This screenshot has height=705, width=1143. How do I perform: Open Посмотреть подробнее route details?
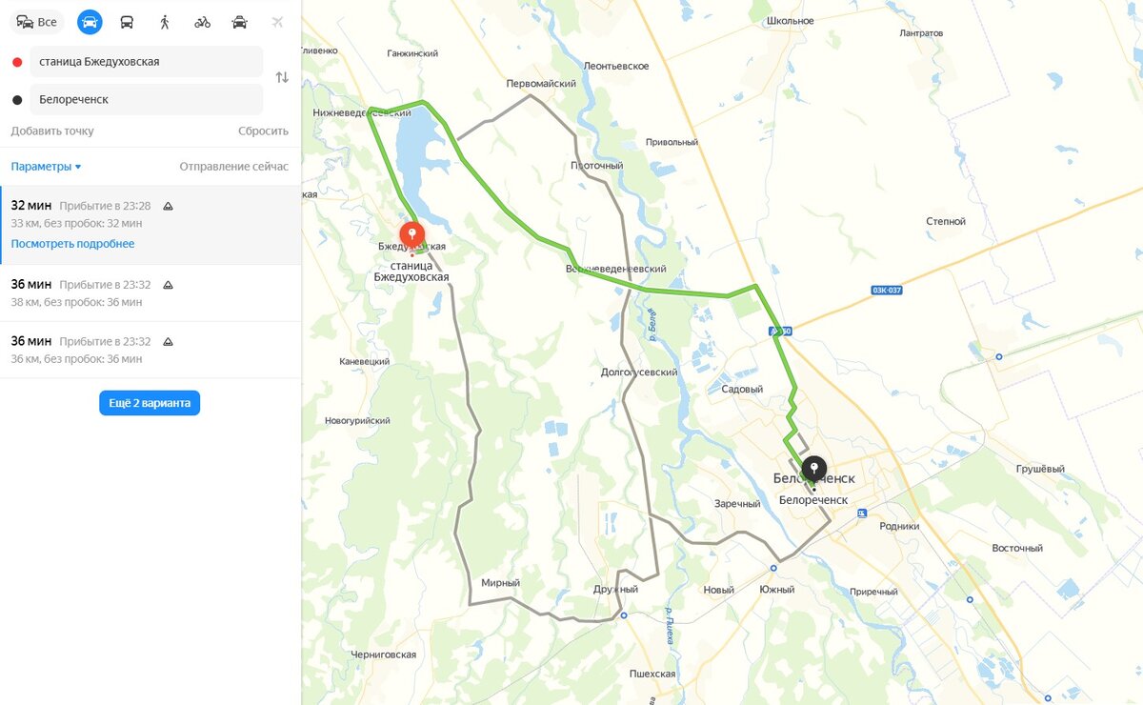(72, 244)
